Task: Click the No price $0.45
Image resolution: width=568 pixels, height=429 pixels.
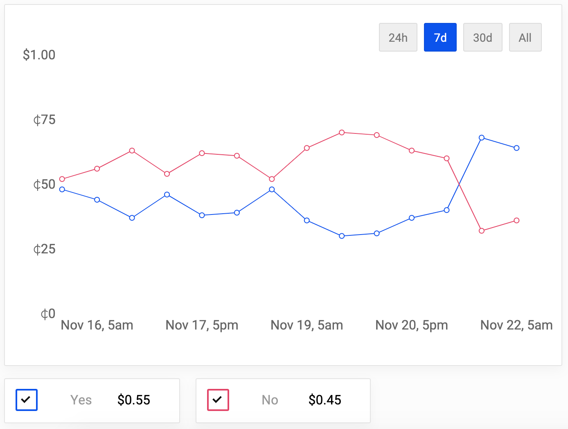Action: click(325, 400)
